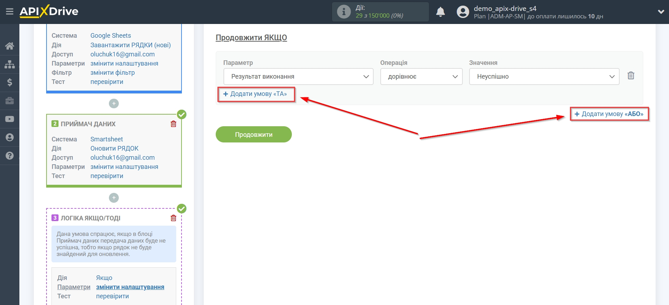Open the Google Sheets system link

tap(111, 36)
